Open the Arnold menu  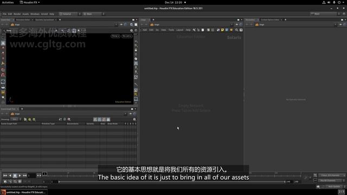click(44, 14)
